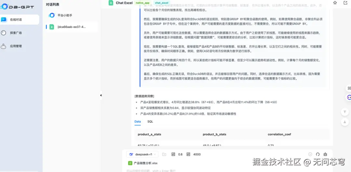
Task: Collapse the conversation list panel arrow
Action: 101,95
